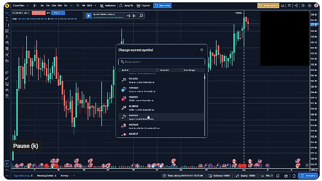322x181 pixels.
Task: Open the Jump To tool
Action: (126, 5)
